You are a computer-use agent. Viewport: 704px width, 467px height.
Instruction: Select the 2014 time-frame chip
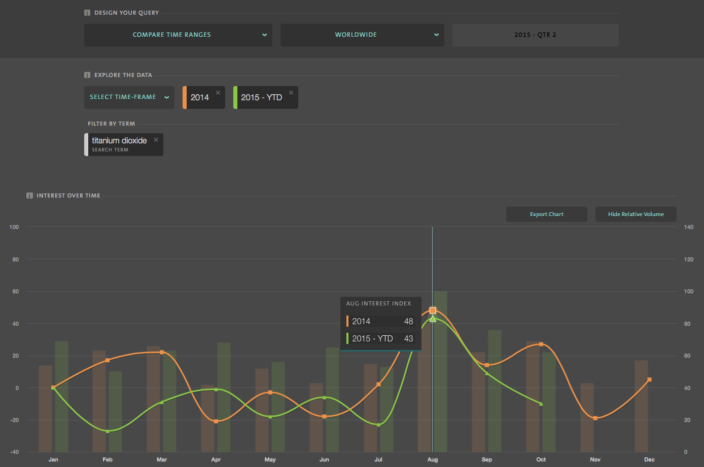[200, 98]
